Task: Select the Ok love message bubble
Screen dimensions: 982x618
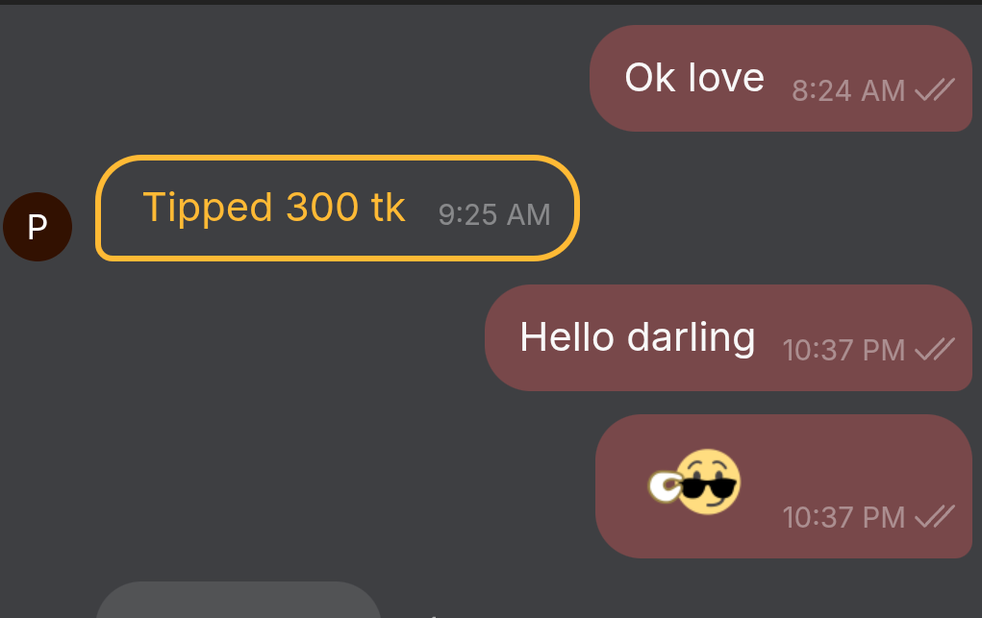Action: 781,78
